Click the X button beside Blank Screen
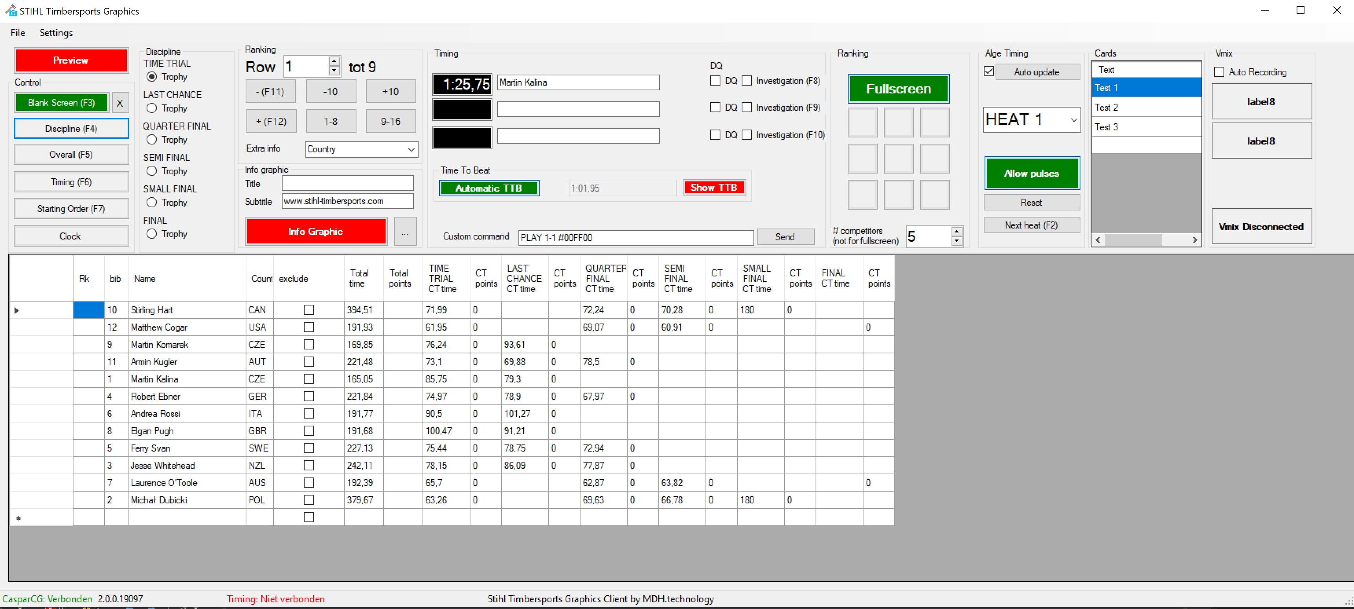Image resolution: width=1354 pixels, height=609 pixels. (120, 103)
